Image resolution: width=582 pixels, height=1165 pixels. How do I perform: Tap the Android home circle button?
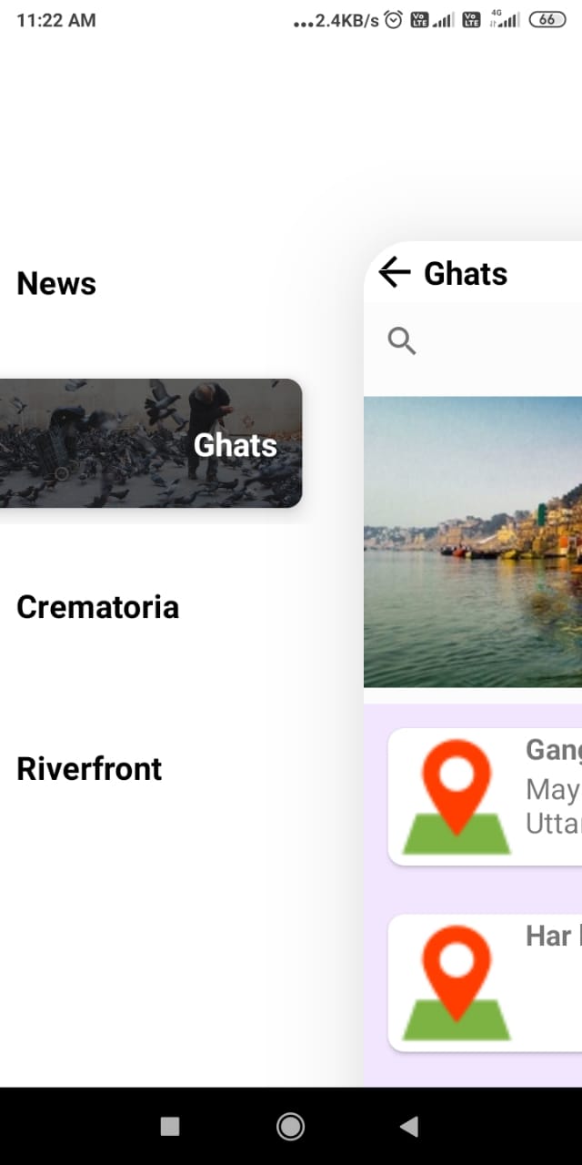(x=290, y=1127)
